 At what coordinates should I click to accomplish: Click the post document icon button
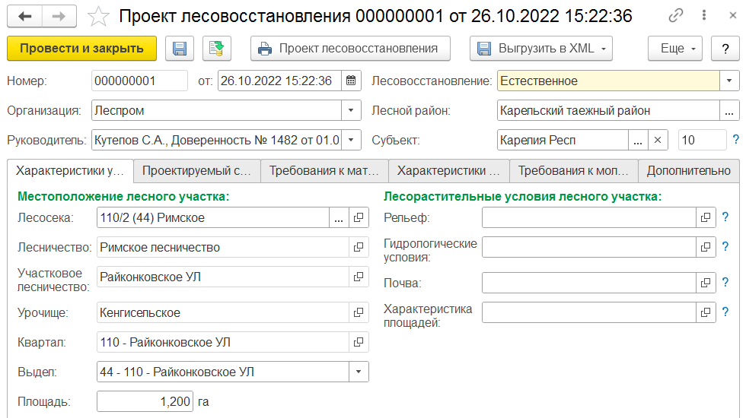[217, 49]
